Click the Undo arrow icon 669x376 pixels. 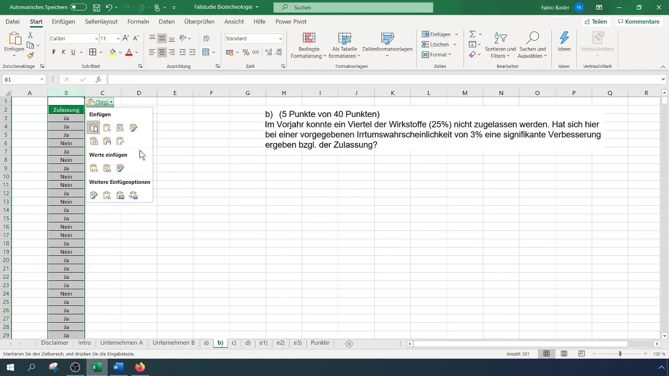109,8
